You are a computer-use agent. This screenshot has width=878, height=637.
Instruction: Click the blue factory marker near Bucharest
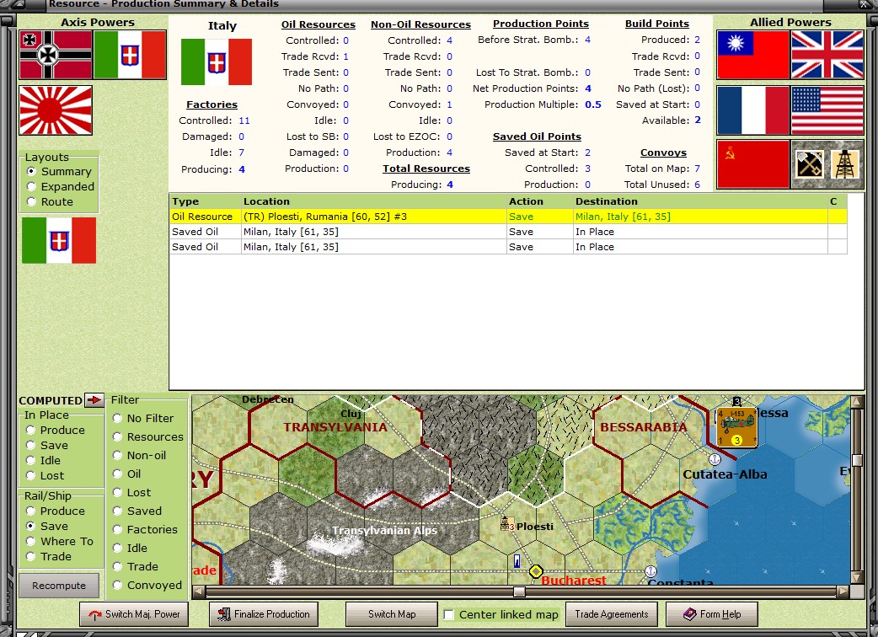[x=517, y=561]
